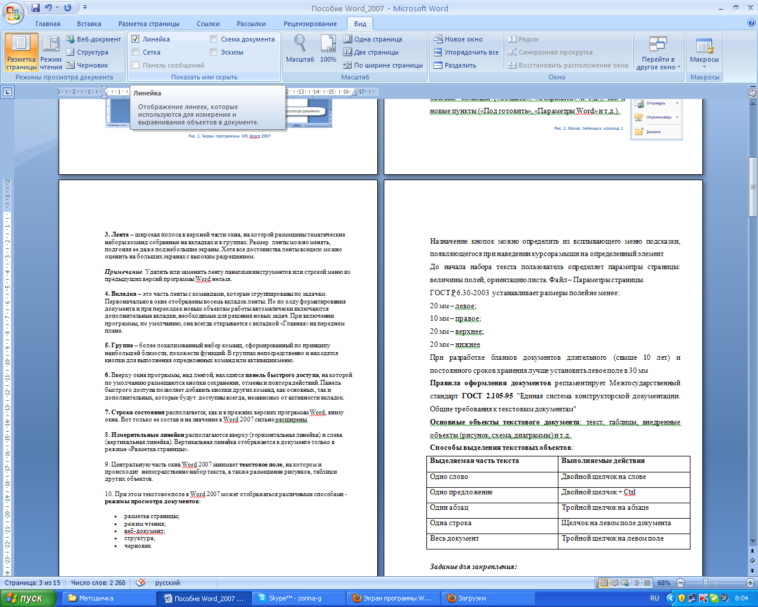Image resolution: width=758 pixels, height=607 pixels.
Task: Open the Разметка страницы ribbon tab
Action: coord(149,24)
